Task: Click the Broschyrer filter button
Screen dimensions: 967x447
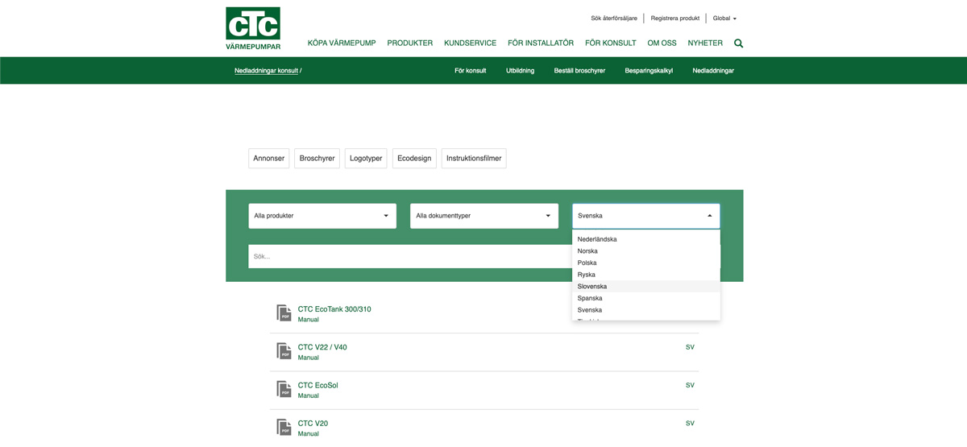Action: (317, 159)
